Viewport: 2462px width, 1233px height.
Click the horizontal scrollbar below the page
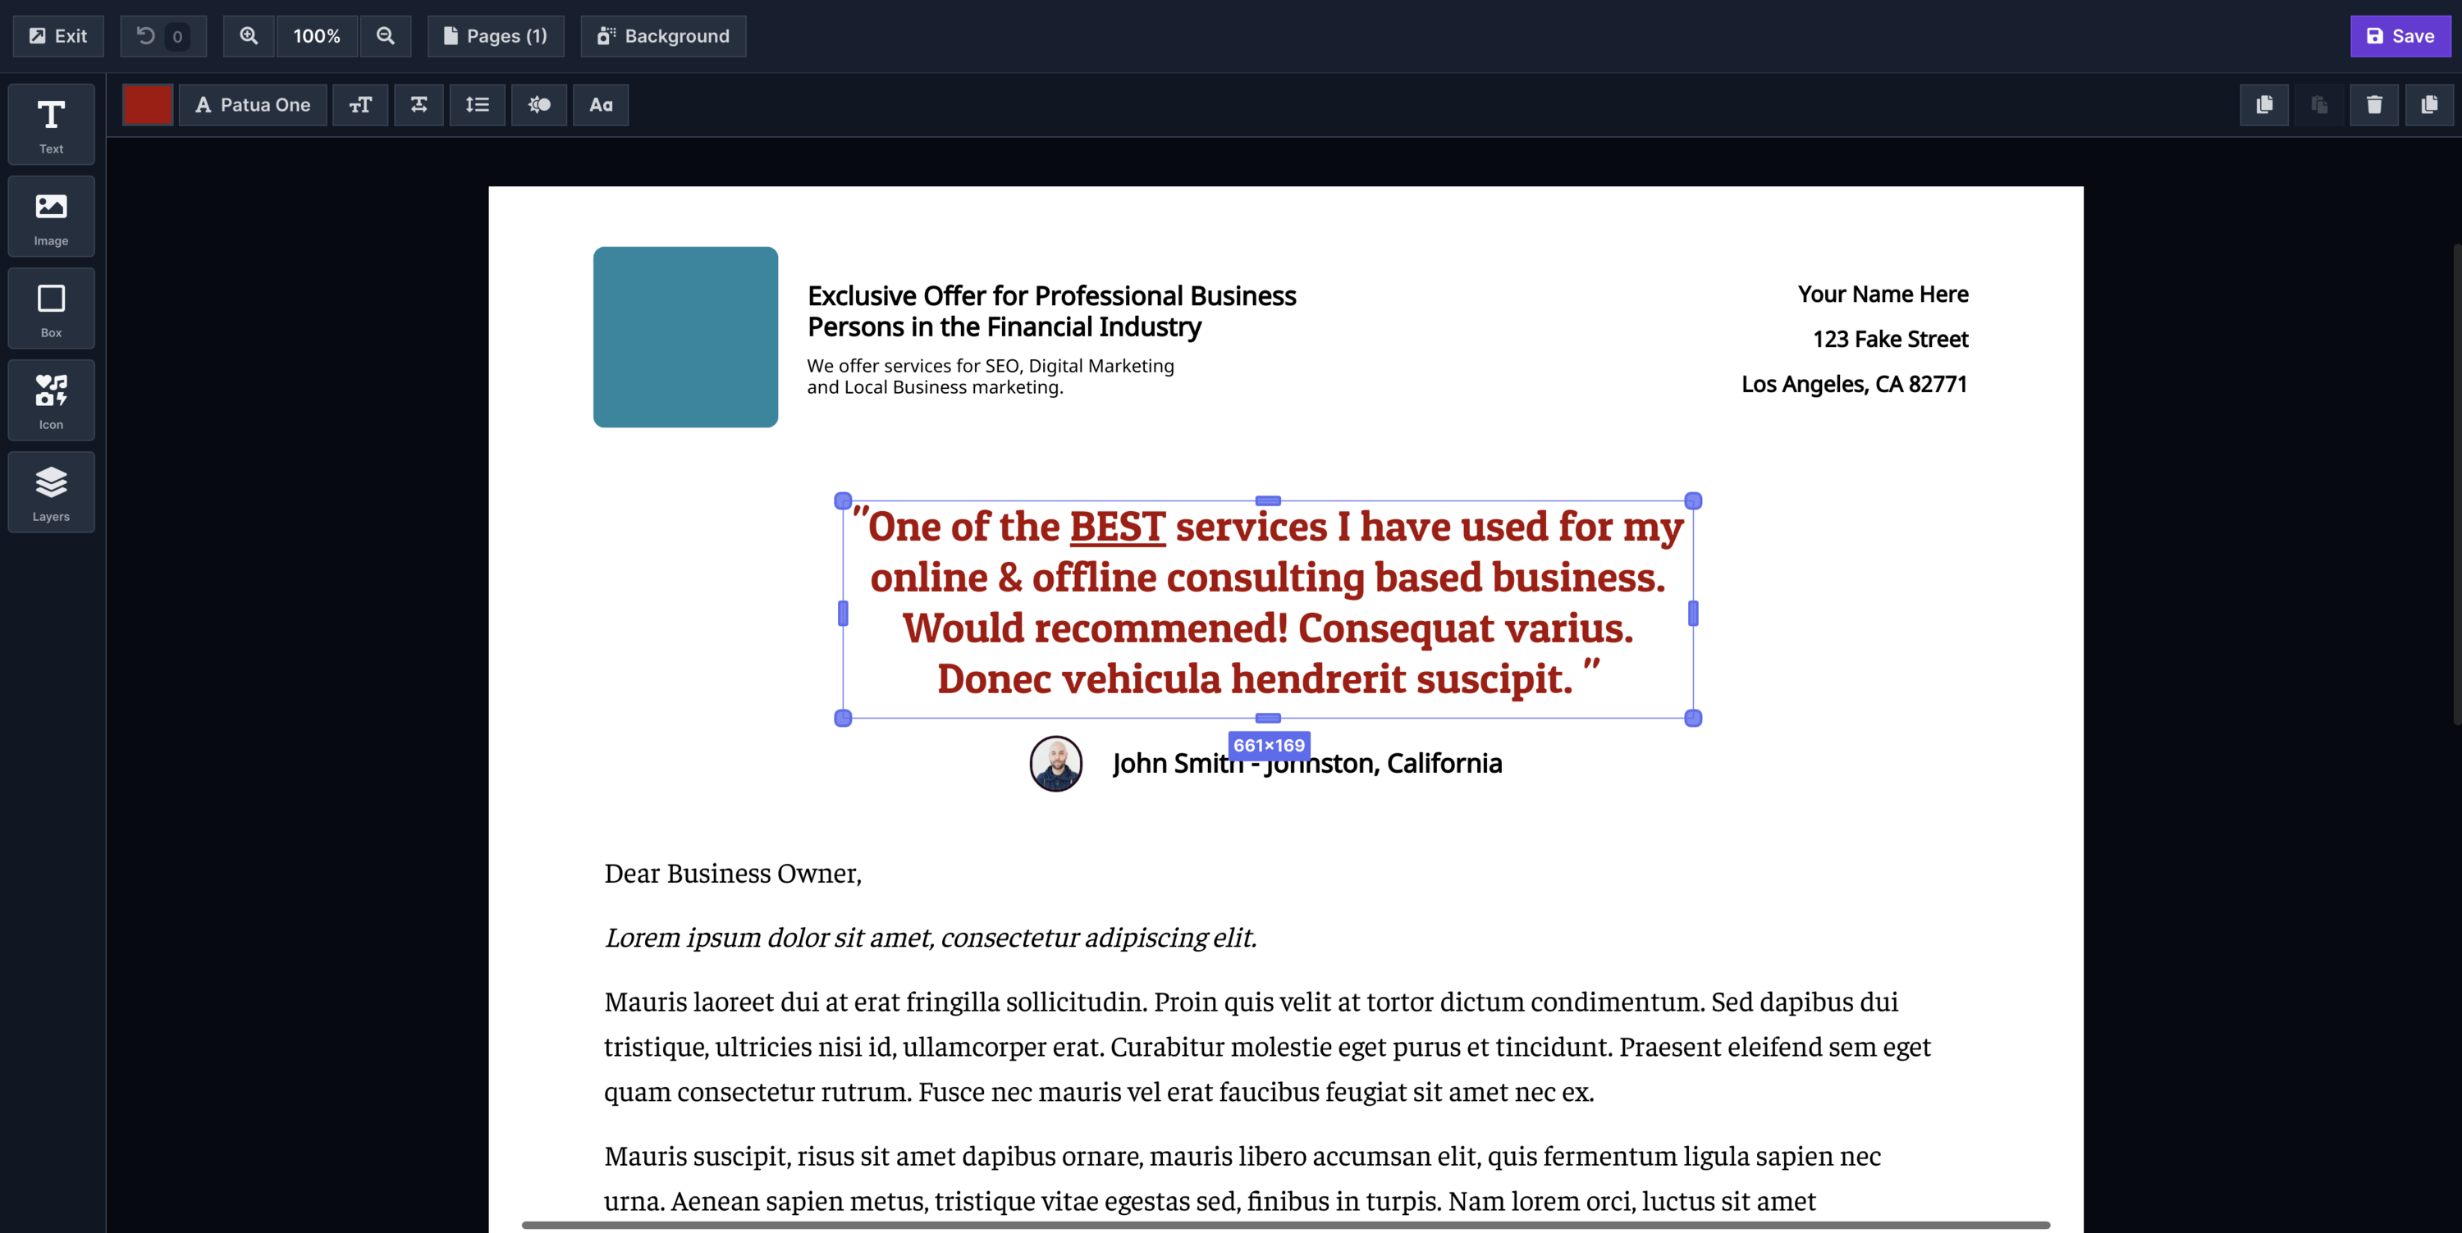pyautogui.click(x=1285, y=1225)
